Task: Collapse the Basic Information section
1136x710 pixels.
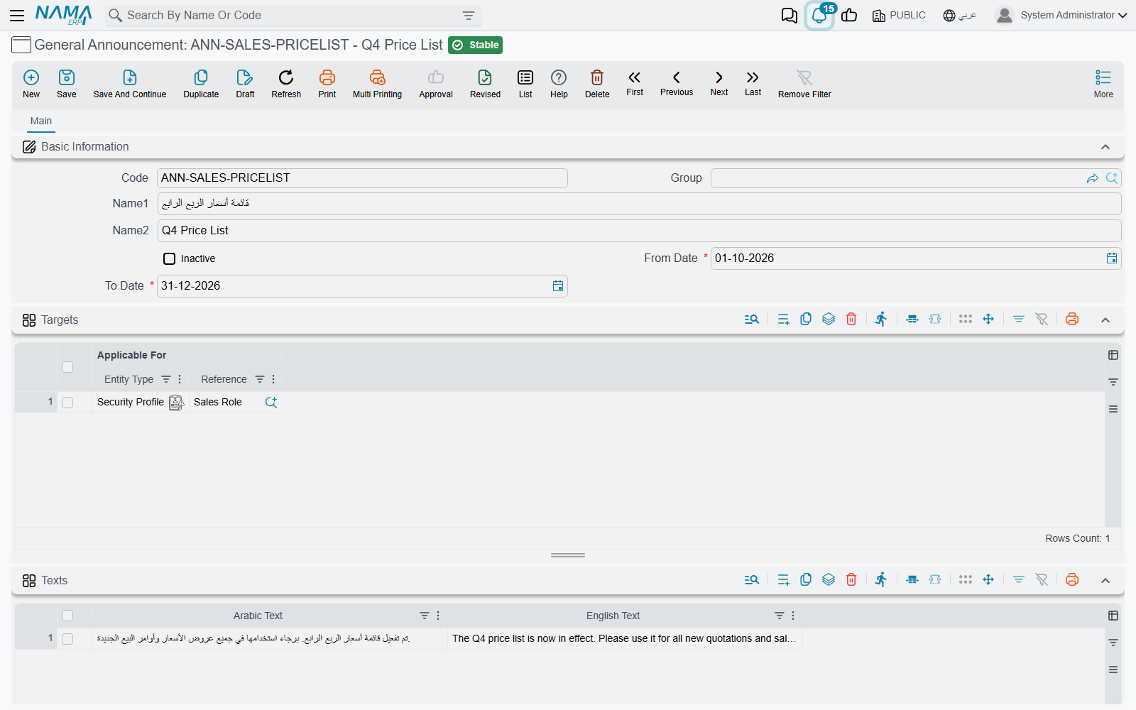Action: pyautogui.click(x=1105, y=147)
